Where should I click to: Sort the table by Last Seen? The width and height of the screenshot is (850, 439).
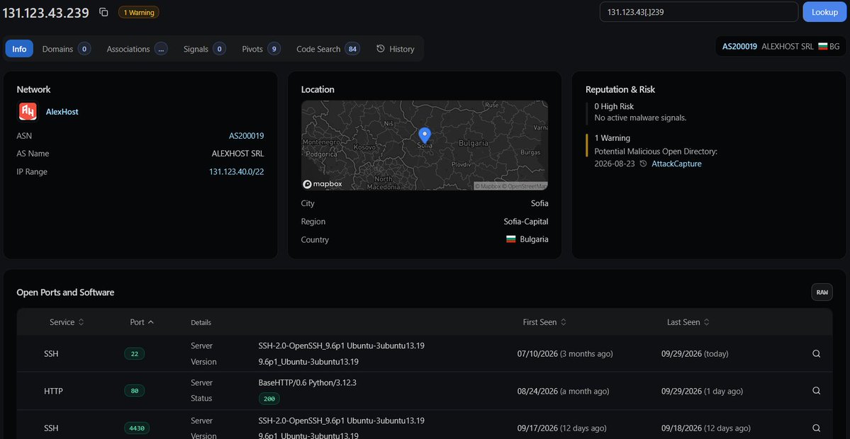(x=688, y=322)
